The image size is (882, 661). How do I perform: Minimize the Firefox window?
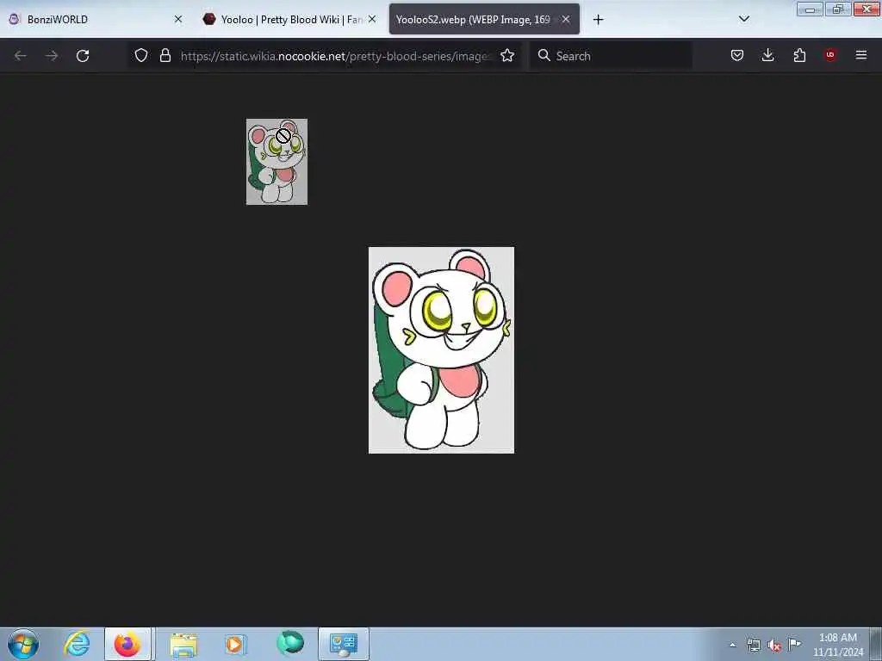coord(810,9)
